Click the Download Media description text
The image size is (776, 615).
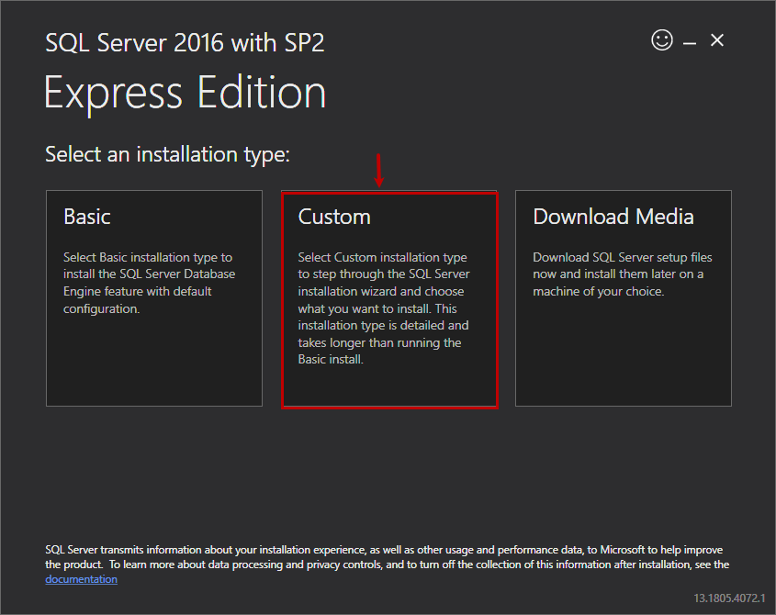(623, 272)
